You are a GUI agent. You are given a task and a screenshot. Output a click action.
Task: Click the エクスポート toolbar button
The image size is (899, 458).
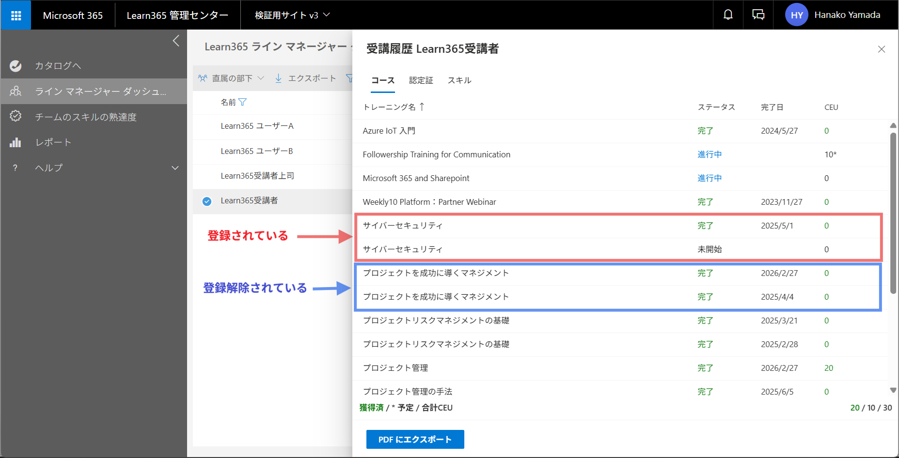(x=305, y=78)
